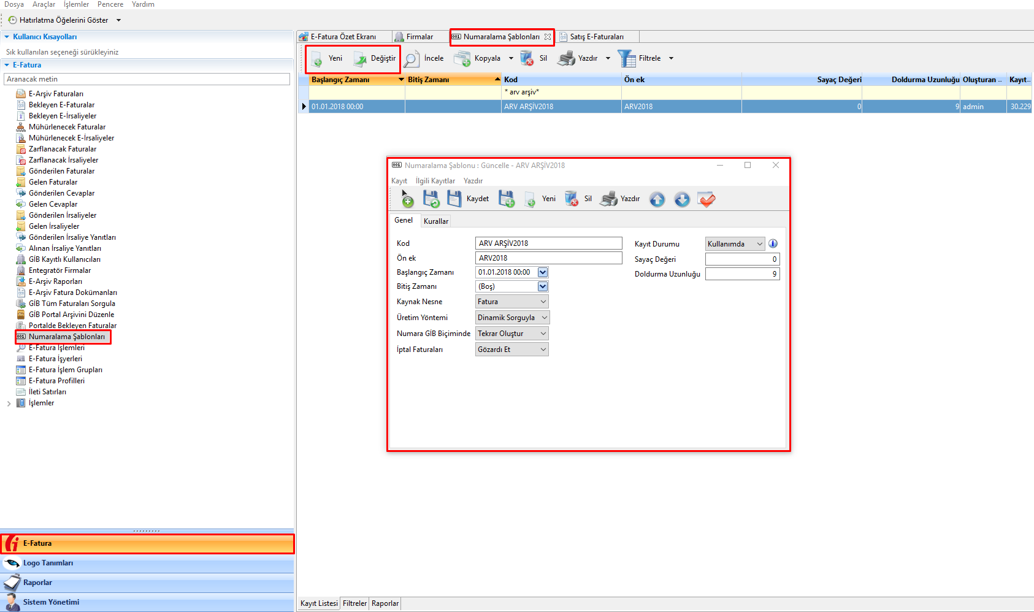1034x612 pixels.
Task: Click the printer Yazdır icon in dialog toolbar
Action: [x=609, y=199]
